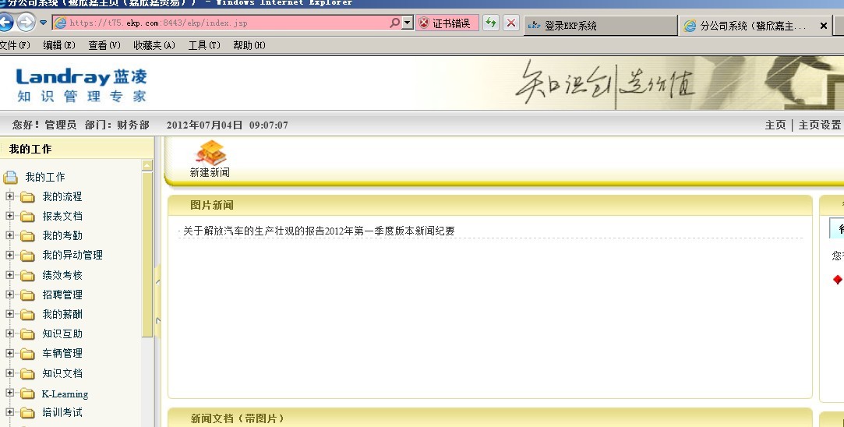Click the 知识互助 folder icon
The height and width of the screenshot is (427, 844).
pos(27,334)
